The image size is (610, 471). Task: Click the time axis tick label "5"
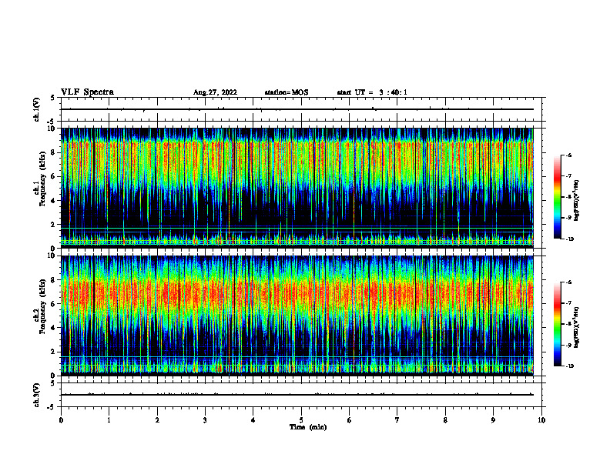tap(301, 420)
